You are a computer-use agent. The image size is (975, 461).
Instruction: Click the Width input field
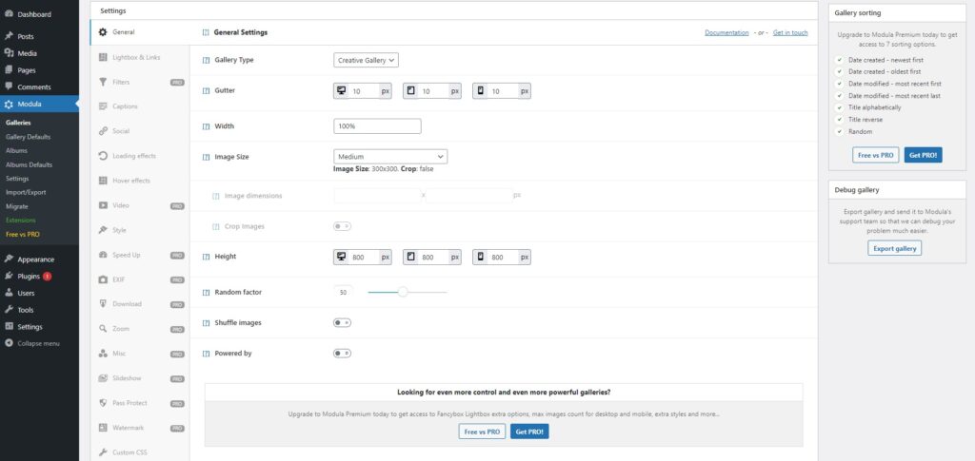click(377, 125)
